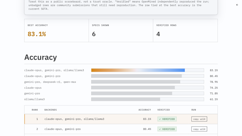Click the Verified badge in rank 2 row

click(167, 129)
